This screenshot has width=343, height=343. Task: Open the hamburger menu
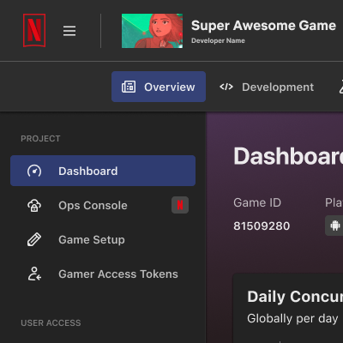point(69,31)
